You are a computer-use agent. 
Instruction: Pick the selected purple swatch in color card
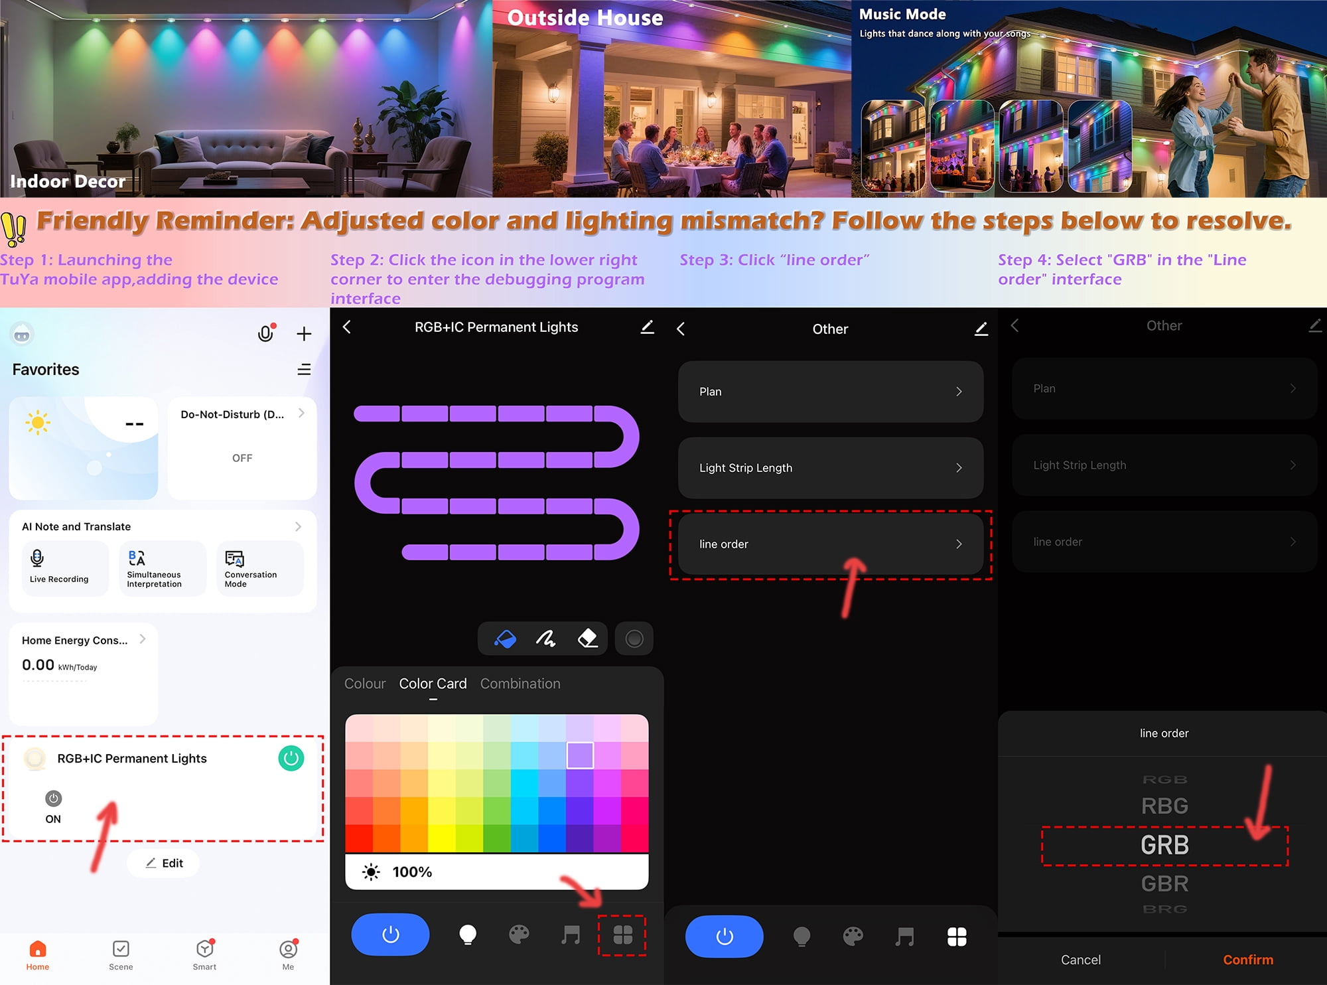[580, 755]
